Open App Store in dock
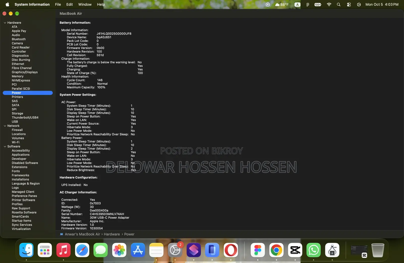 (138, 250)
